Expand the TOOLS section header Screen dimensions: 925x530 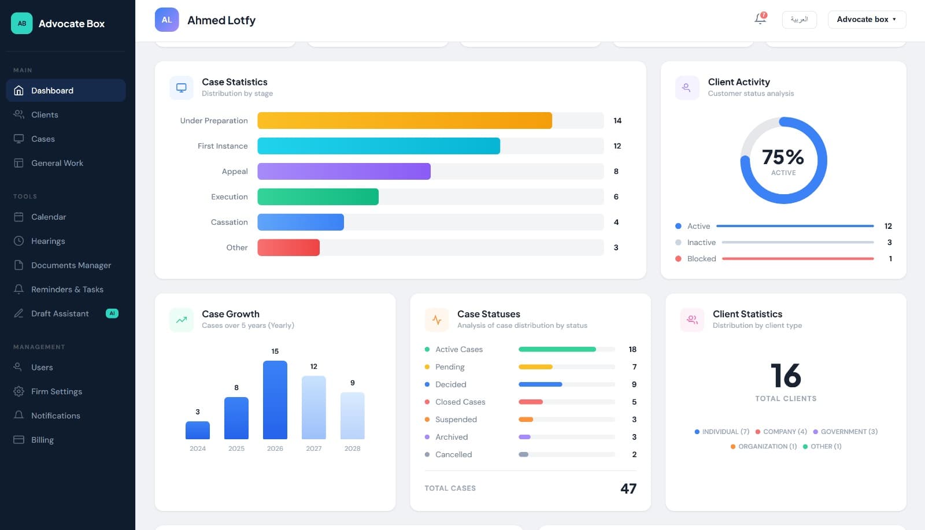(x=25, y=197)
